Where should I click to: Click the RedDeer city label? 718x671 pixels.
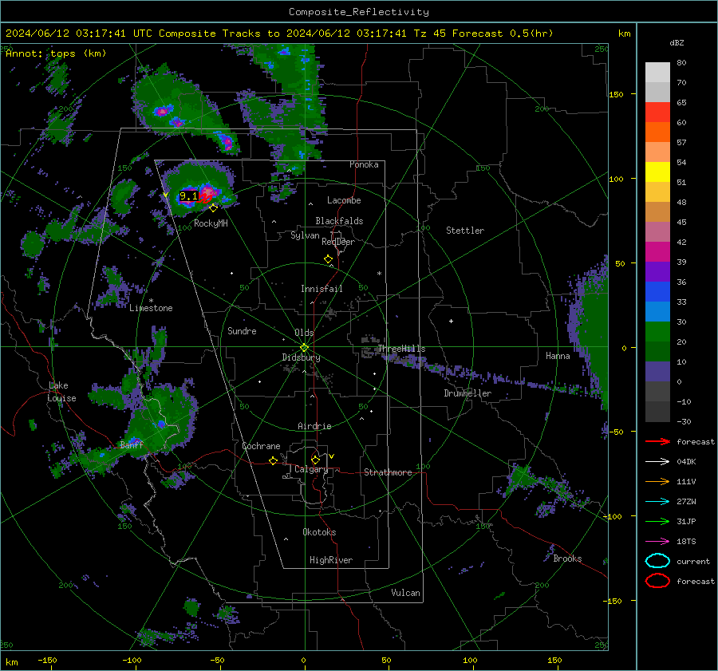(x=338, y=242)
